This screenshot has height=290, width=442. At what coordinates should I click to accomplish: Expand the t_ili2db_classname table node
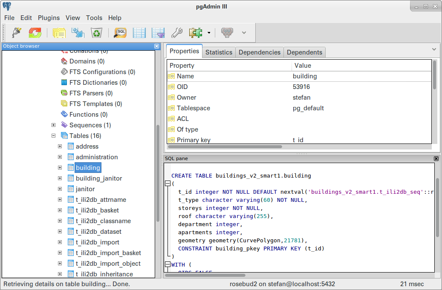point(60,221)
